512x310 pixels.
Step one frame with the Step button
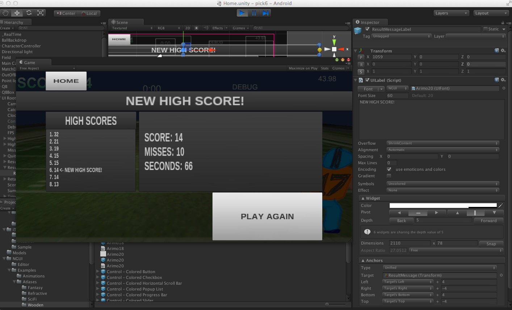point(265,13)
